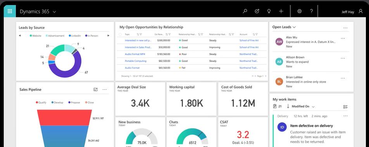Open 'Interested in new cell p...' opportunity

[138, 40]
